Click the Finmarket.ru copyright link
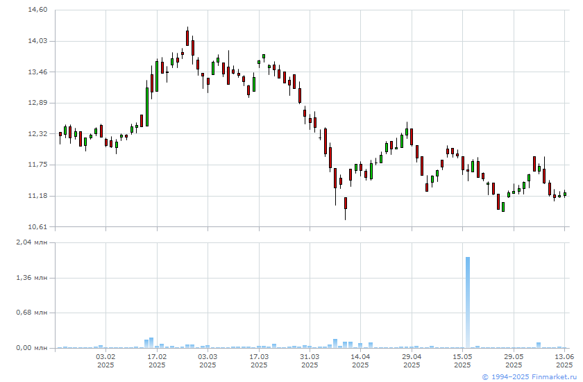583x382 pixels. [529, 377]
